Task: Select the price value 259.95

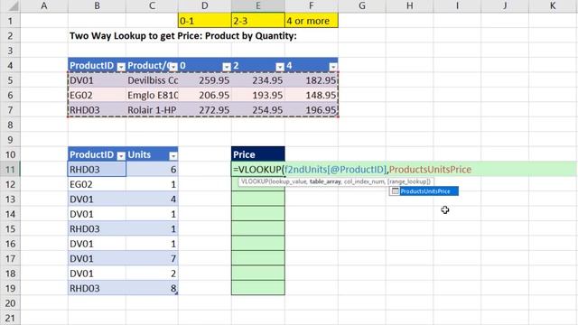Action: click(x=205, y=80)
